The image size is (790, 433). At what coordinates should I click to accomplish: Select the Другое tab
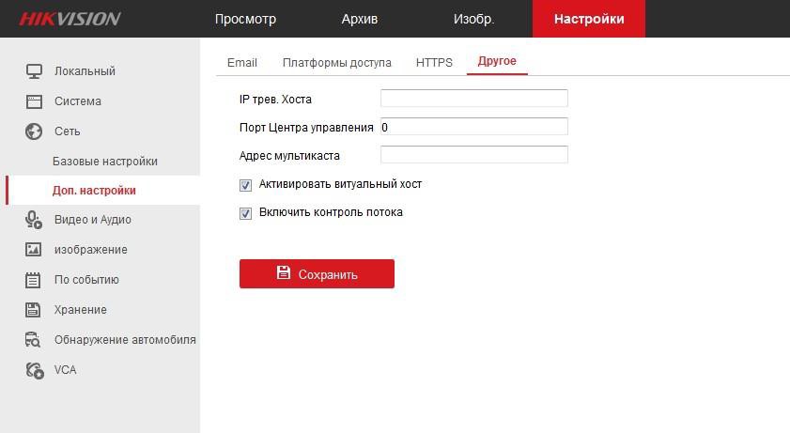pos(497,61)
